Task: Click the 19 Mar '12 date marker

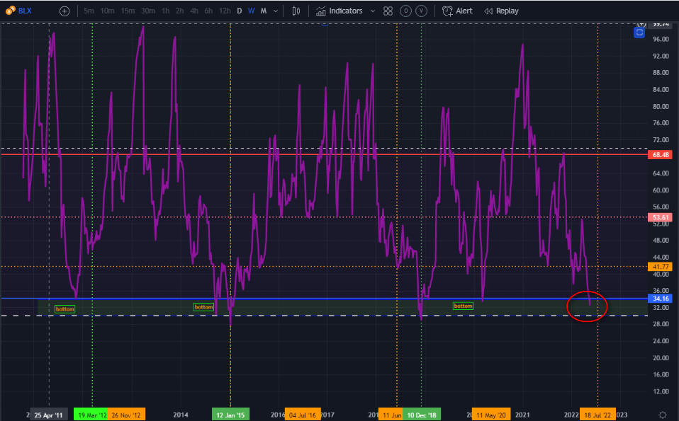Action: 91,415
